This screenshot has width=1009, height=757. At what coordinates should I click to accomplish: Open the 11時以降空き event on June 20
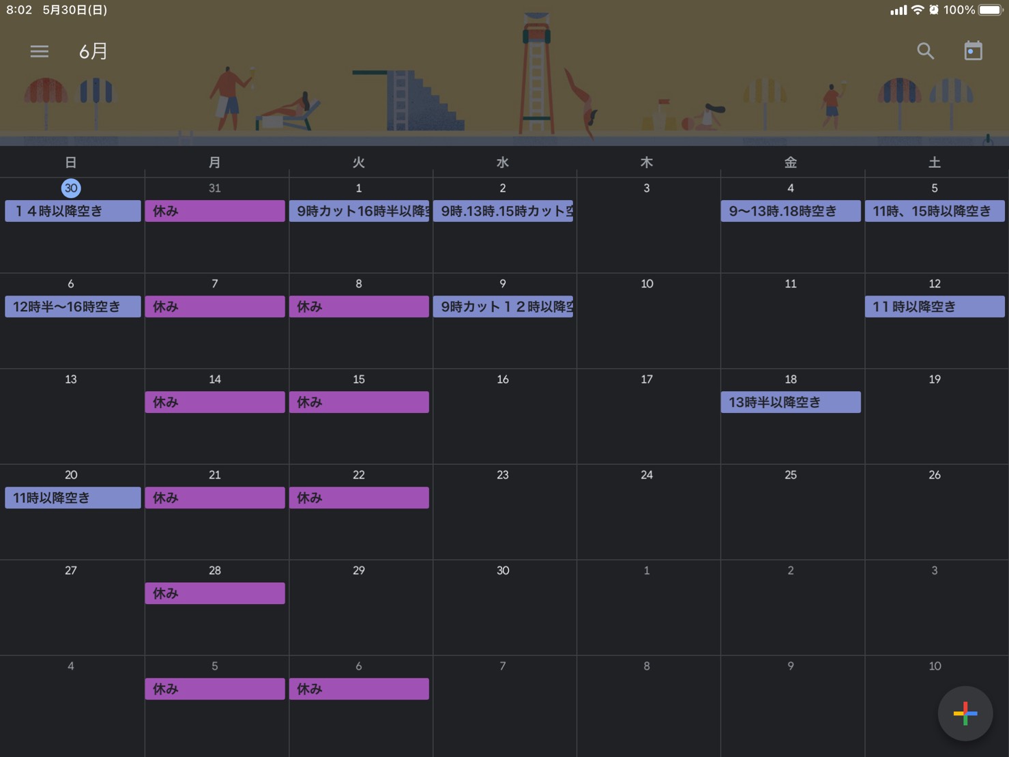72,498
